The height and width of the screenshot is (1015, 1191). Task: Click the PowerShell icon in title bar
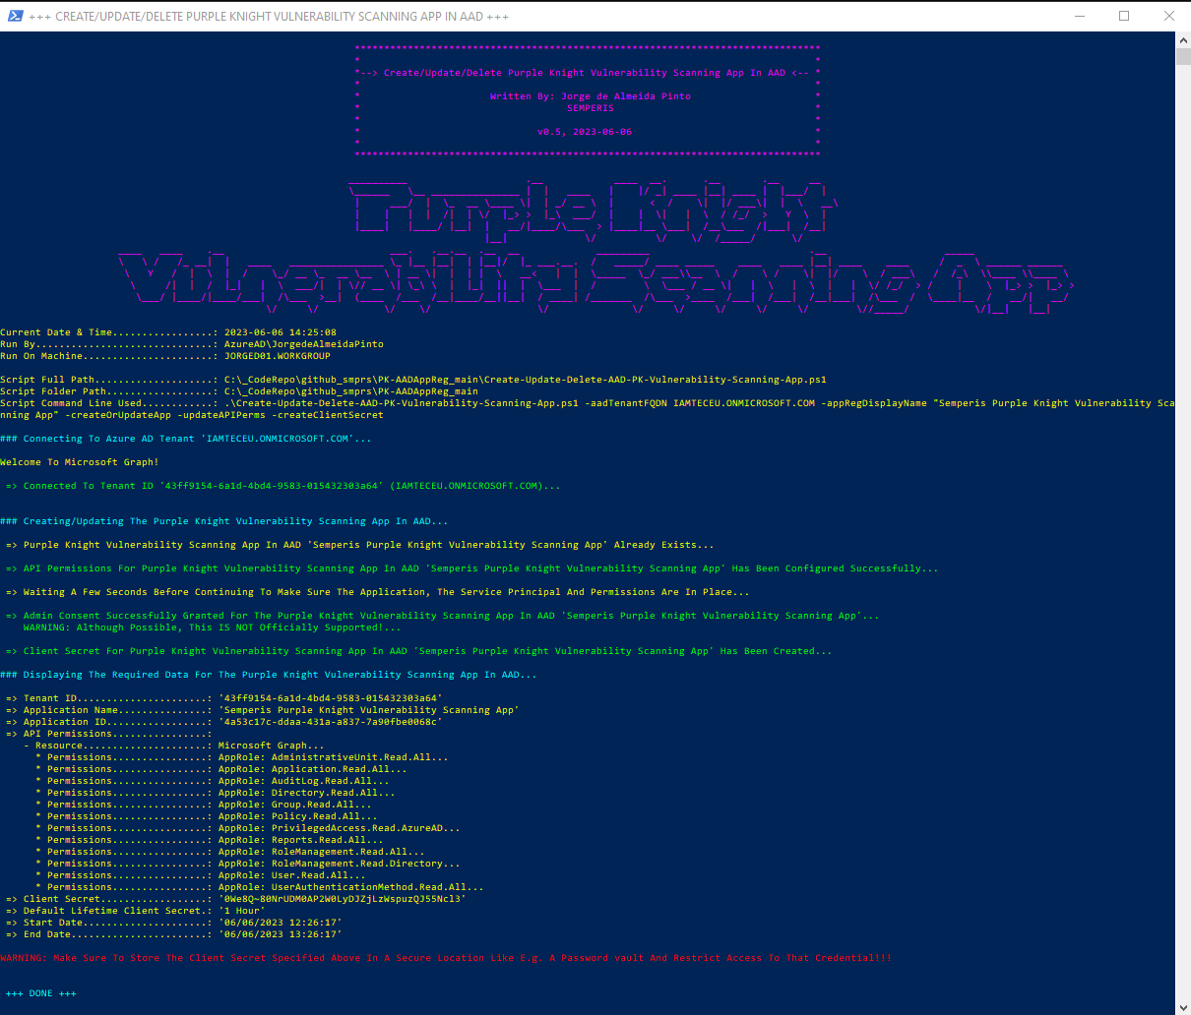point(15,16)
